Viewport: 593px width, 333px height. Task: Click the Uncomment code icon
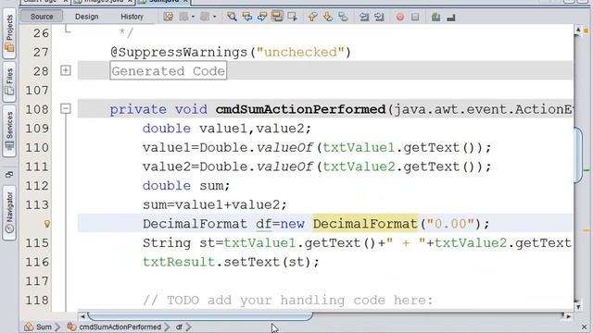tap(451, 18)
